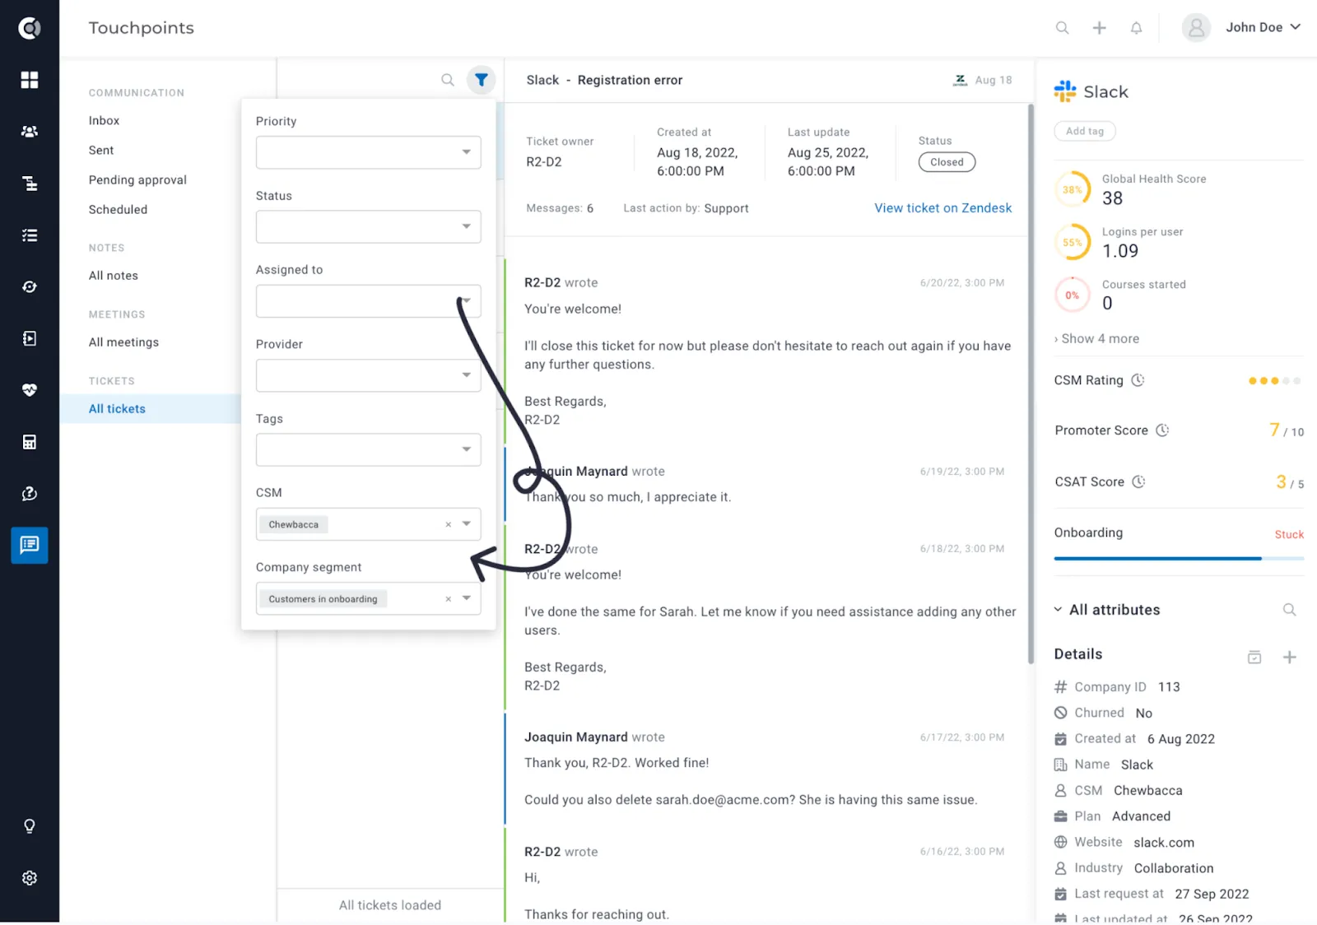This screenshot has width=1317, height=925.
Task: Click the Onboarding progress bar
Action: (1179, 559)
